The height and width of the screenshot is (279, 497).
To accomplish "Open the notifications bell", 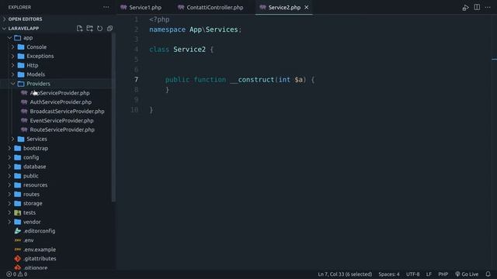I will tap(488, 274).
